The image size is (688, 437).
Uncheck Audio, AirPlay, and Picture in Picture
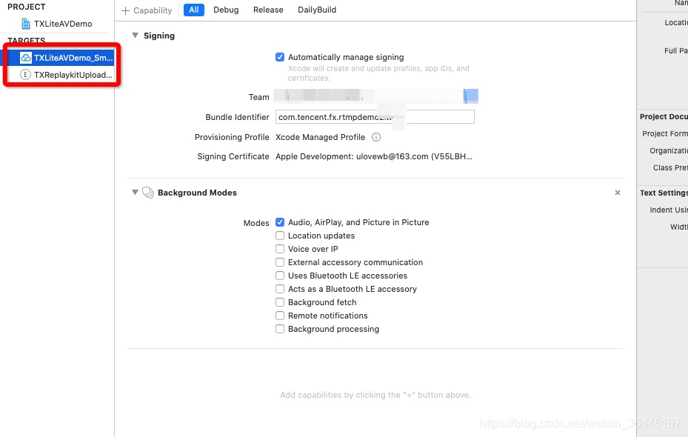[279, 222]
